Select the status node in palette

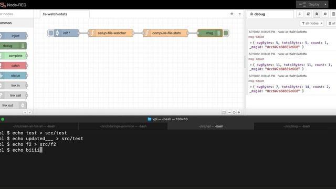pyautogui.click(x=14, y=76)
